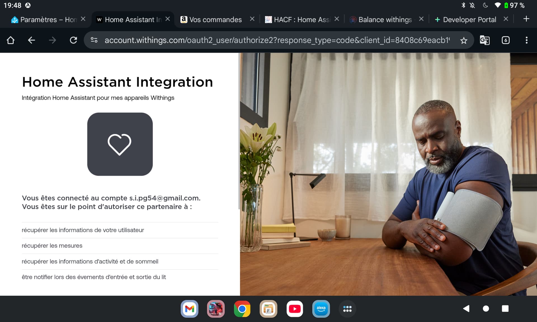The width and height of the screenshot is (537, 322).
Task: Open the Balance withings tab
Action: [x=383, y=20]
